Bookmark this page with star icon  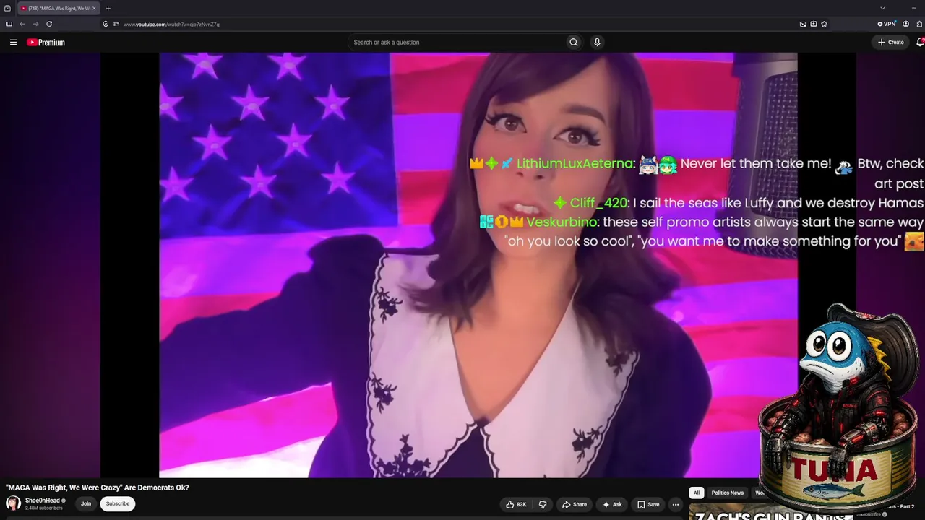[x=824, y=24]
